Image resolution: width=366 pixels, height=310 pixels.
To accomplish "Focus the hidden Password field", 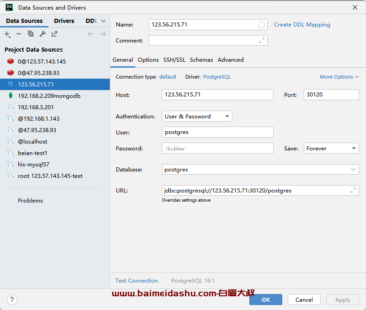I will point(218,148).
